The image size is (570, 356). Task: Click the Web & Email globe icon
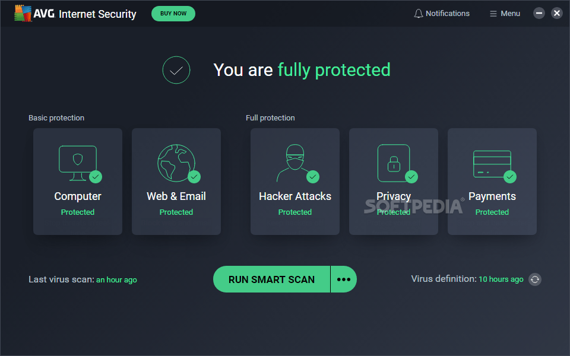176,163
